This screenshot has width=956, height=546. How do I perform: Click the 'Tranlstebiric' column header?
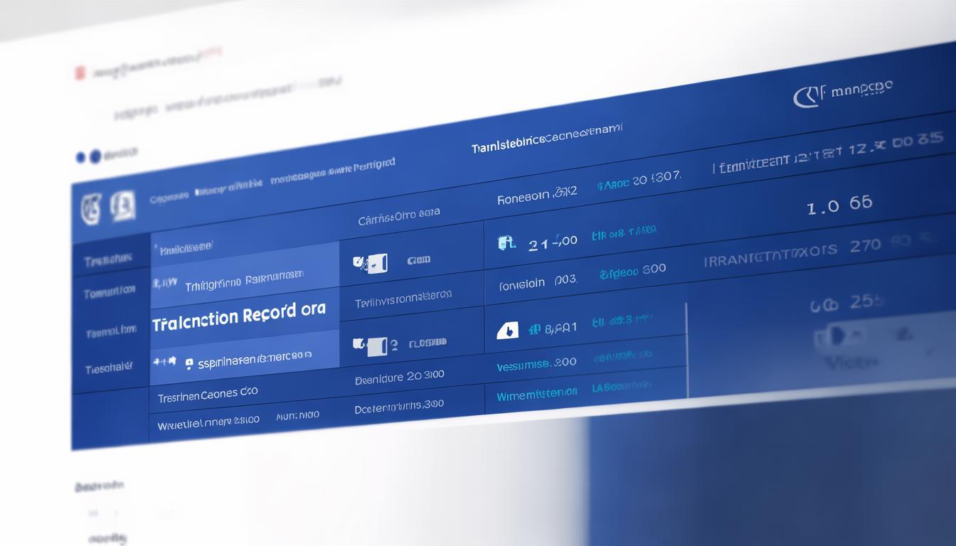click(546, 139)
